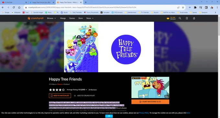Screen dimensions: 220x118
Task: Expand the Browse dropdown menu
Action: pos(51,18)
